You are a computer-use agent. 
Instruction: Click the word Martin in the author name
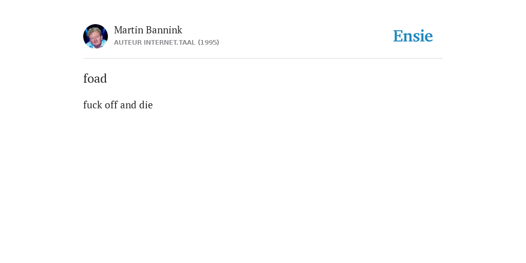128,30
